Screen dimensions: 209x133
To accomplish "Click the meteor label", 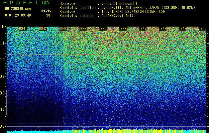I will (x=47, y=10).
